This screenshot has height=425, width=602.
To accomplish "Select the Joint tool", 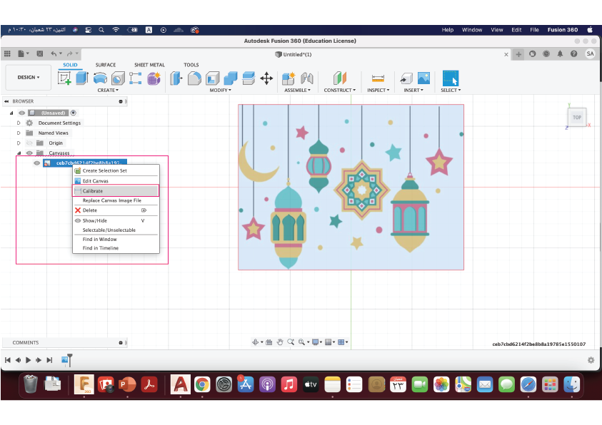I will (x=307, y=78).
